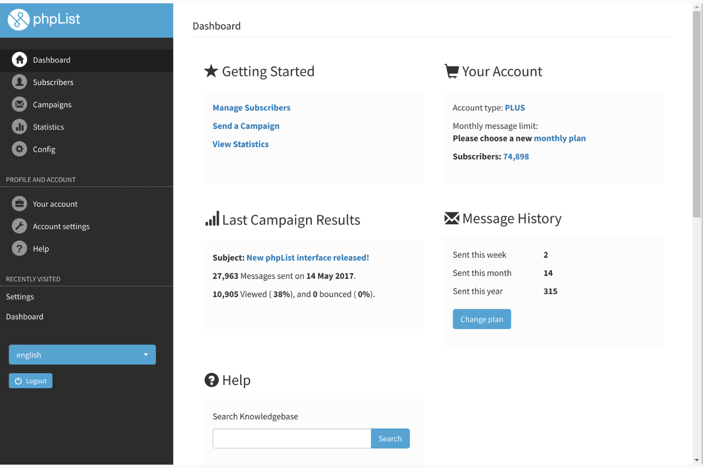Click the Account settings wrench icon
Viewport: 703px width, 468px height.
[19, 226]
